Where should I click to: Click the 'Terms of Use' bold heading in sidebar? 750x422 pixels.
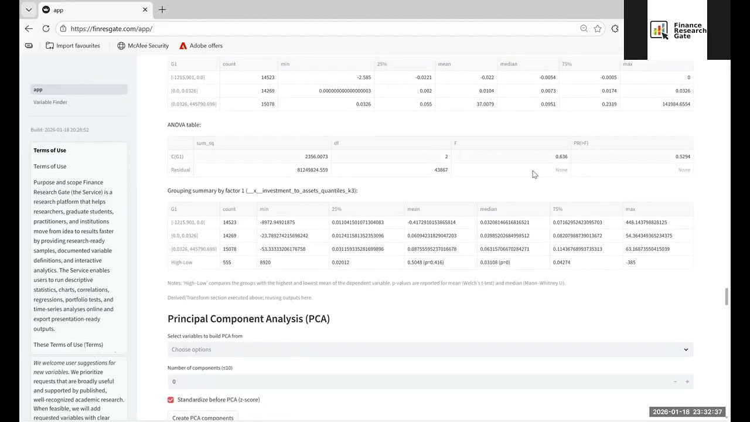50,151
